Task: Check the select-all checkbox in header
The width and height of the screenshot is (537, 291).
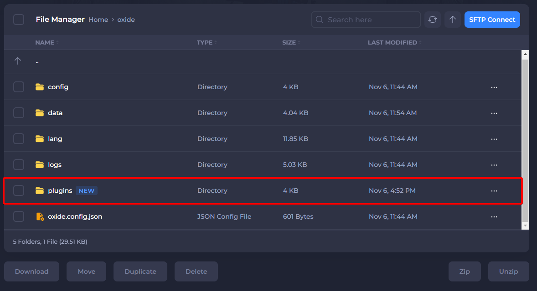Action: click(x=19, y=20)
